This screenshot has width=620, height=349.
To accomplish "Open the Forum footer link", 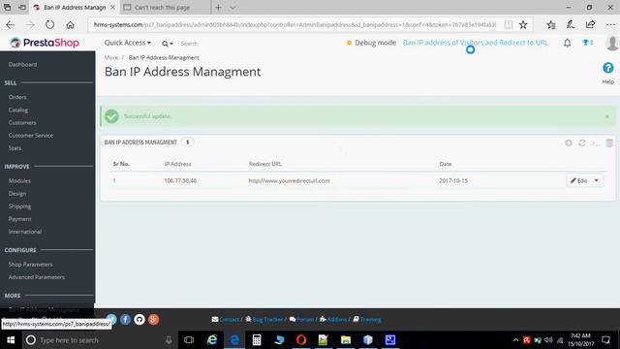I will click(301, 319).
